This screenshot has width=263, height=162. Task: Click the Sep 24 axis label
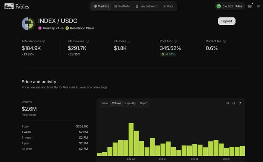(163, 159)
